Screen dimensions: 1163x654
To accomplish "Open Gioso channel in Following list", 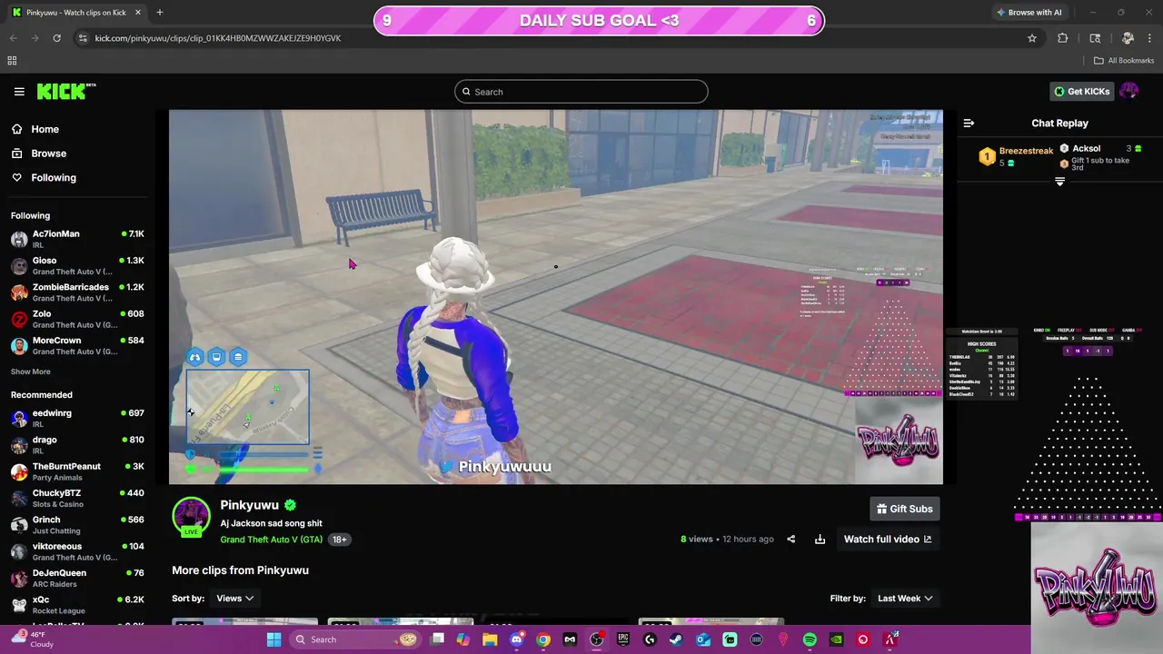I will pyautogui.click(x=77, y=266).
